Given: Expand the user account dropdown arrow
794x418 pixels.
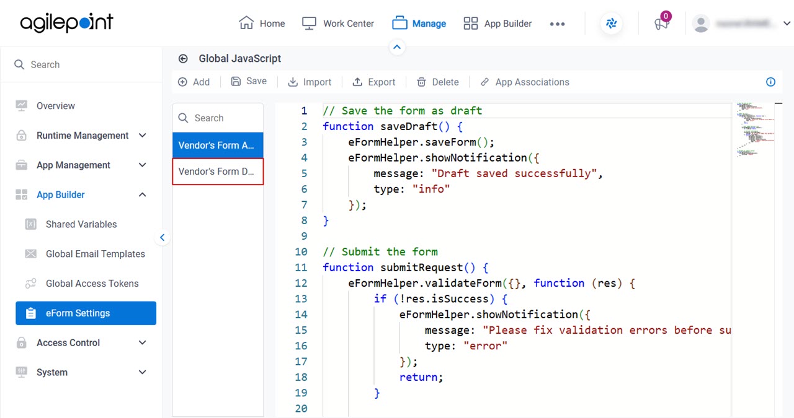Looking at the screenshot, I should click(787, 24).
